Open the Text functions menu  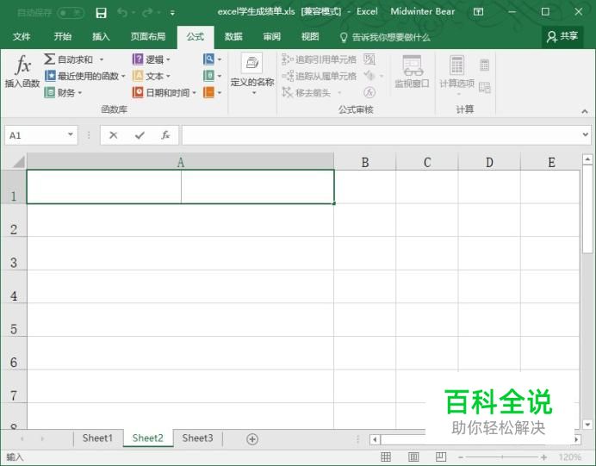[x=151, y=76]
